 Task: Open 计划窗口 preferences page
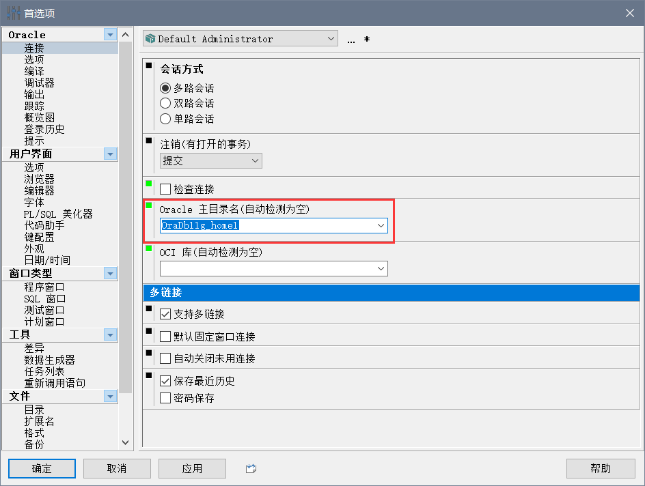click(44, 321)
